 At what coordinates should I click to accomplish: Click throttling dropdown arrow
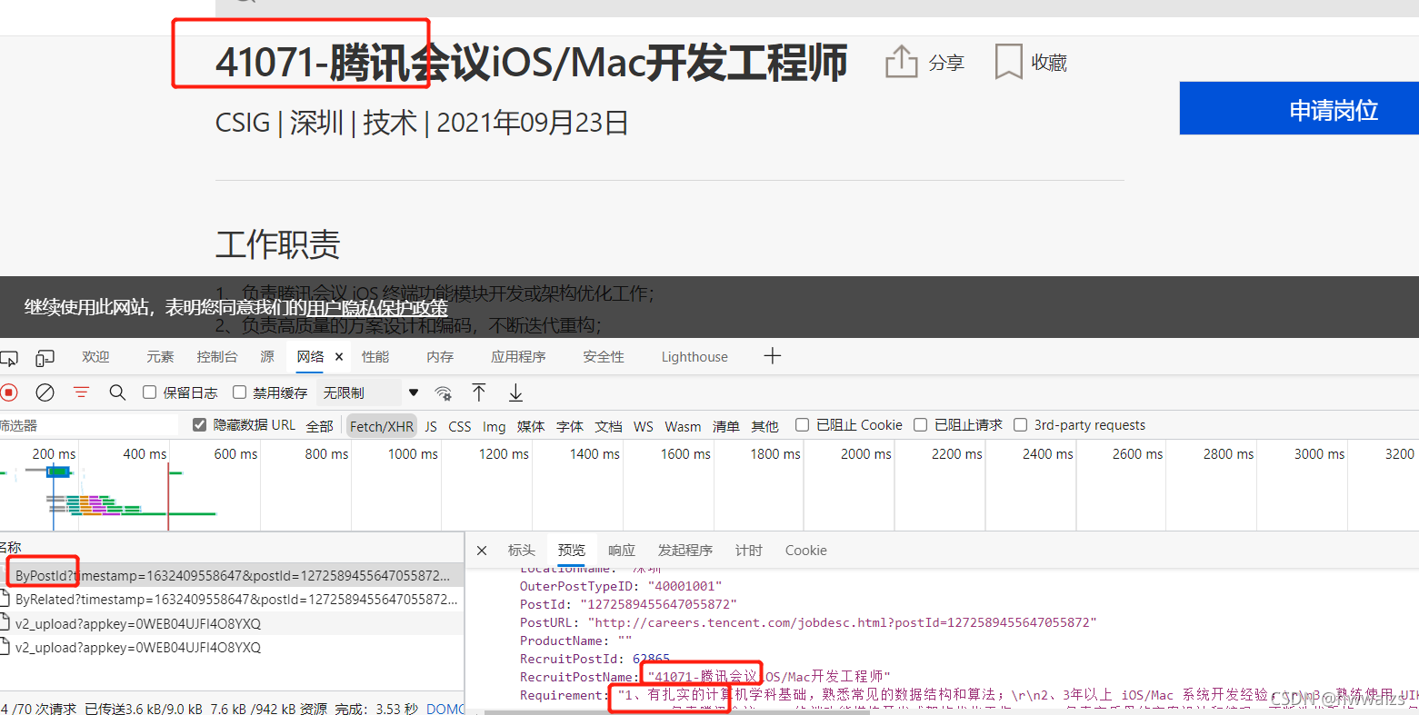click(414, 392)
